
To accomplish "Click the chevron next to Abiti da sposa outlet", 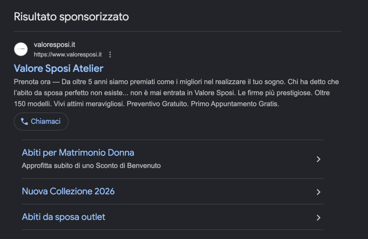I will [x=318, y=217].
